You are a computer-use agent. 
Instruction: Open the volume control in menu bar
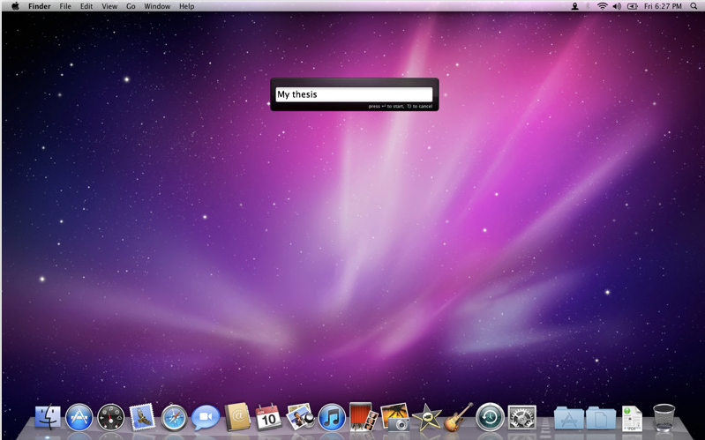pyautogui.click(x=617, y=6)
